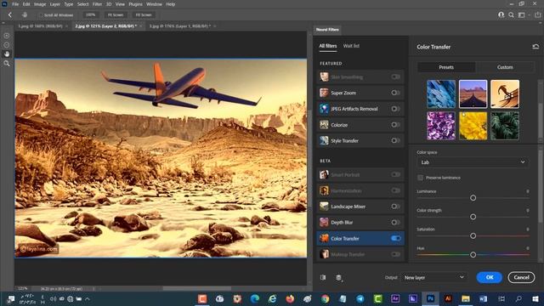The image size is (544, 306).
Task: Open the Layer menu
Action: point(54,4)
